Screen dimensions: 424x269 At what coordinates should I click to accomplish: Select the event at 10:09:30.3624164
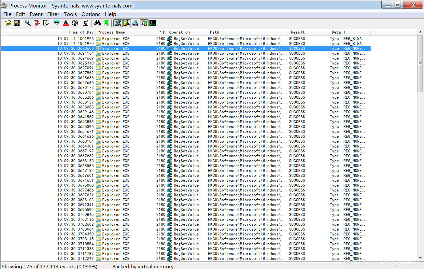[x=186, y=53]
